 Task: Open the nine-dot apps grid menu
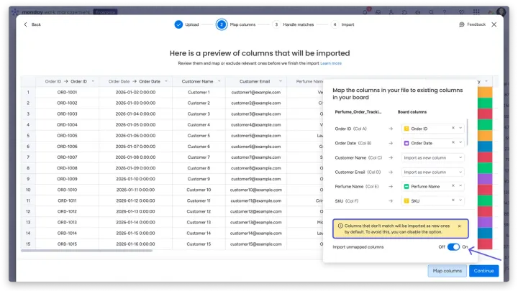(476, 12)
